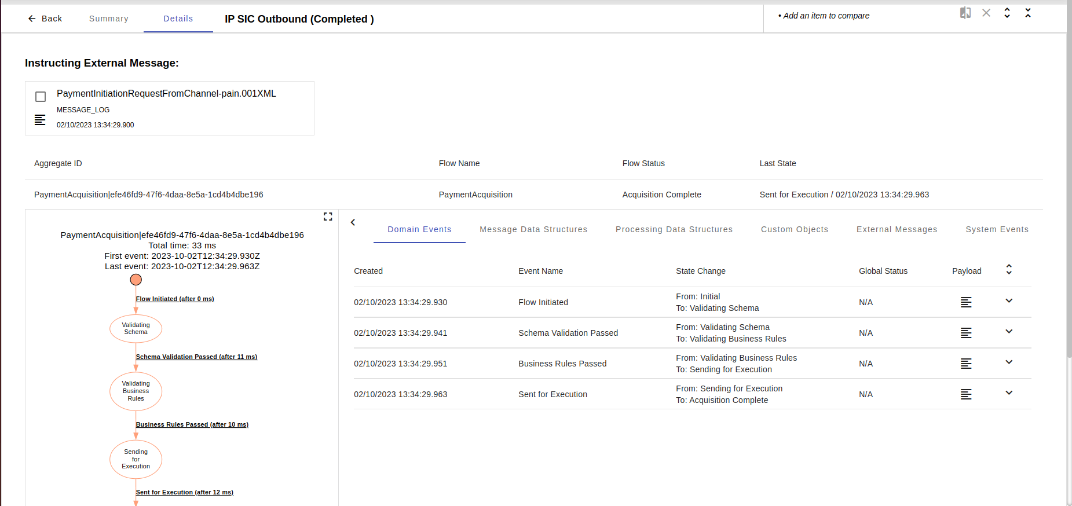This screenshot has width=1072, height=506.
Task: Open PaymentInitiationRequestFromChannel-pain.001XML message title
Action: click(x=166, y=94)
